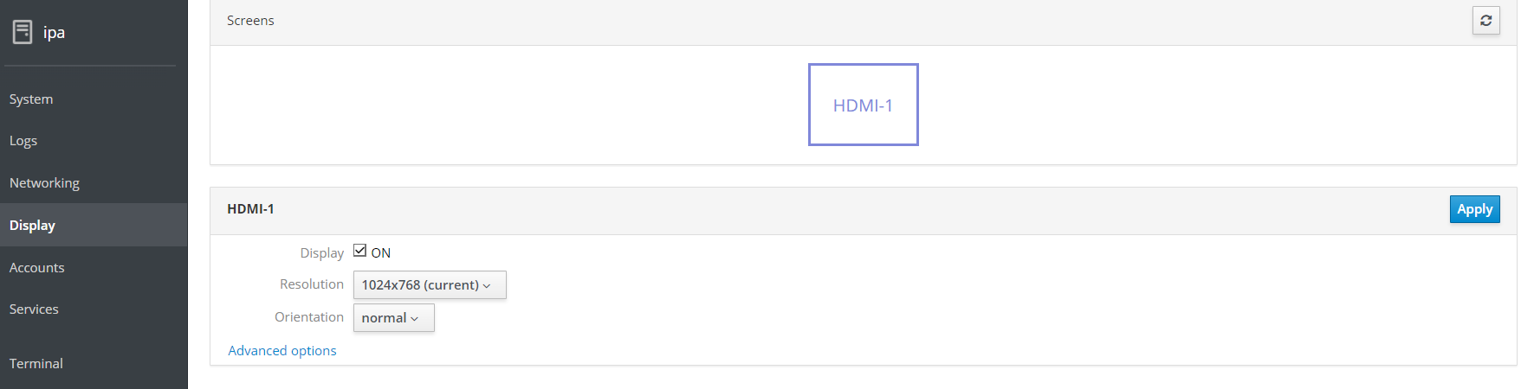Toggle the Display ON checkbox

[x=359, y=251]
